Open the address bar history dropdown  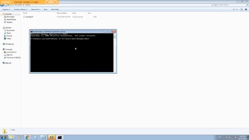[212, 5]
